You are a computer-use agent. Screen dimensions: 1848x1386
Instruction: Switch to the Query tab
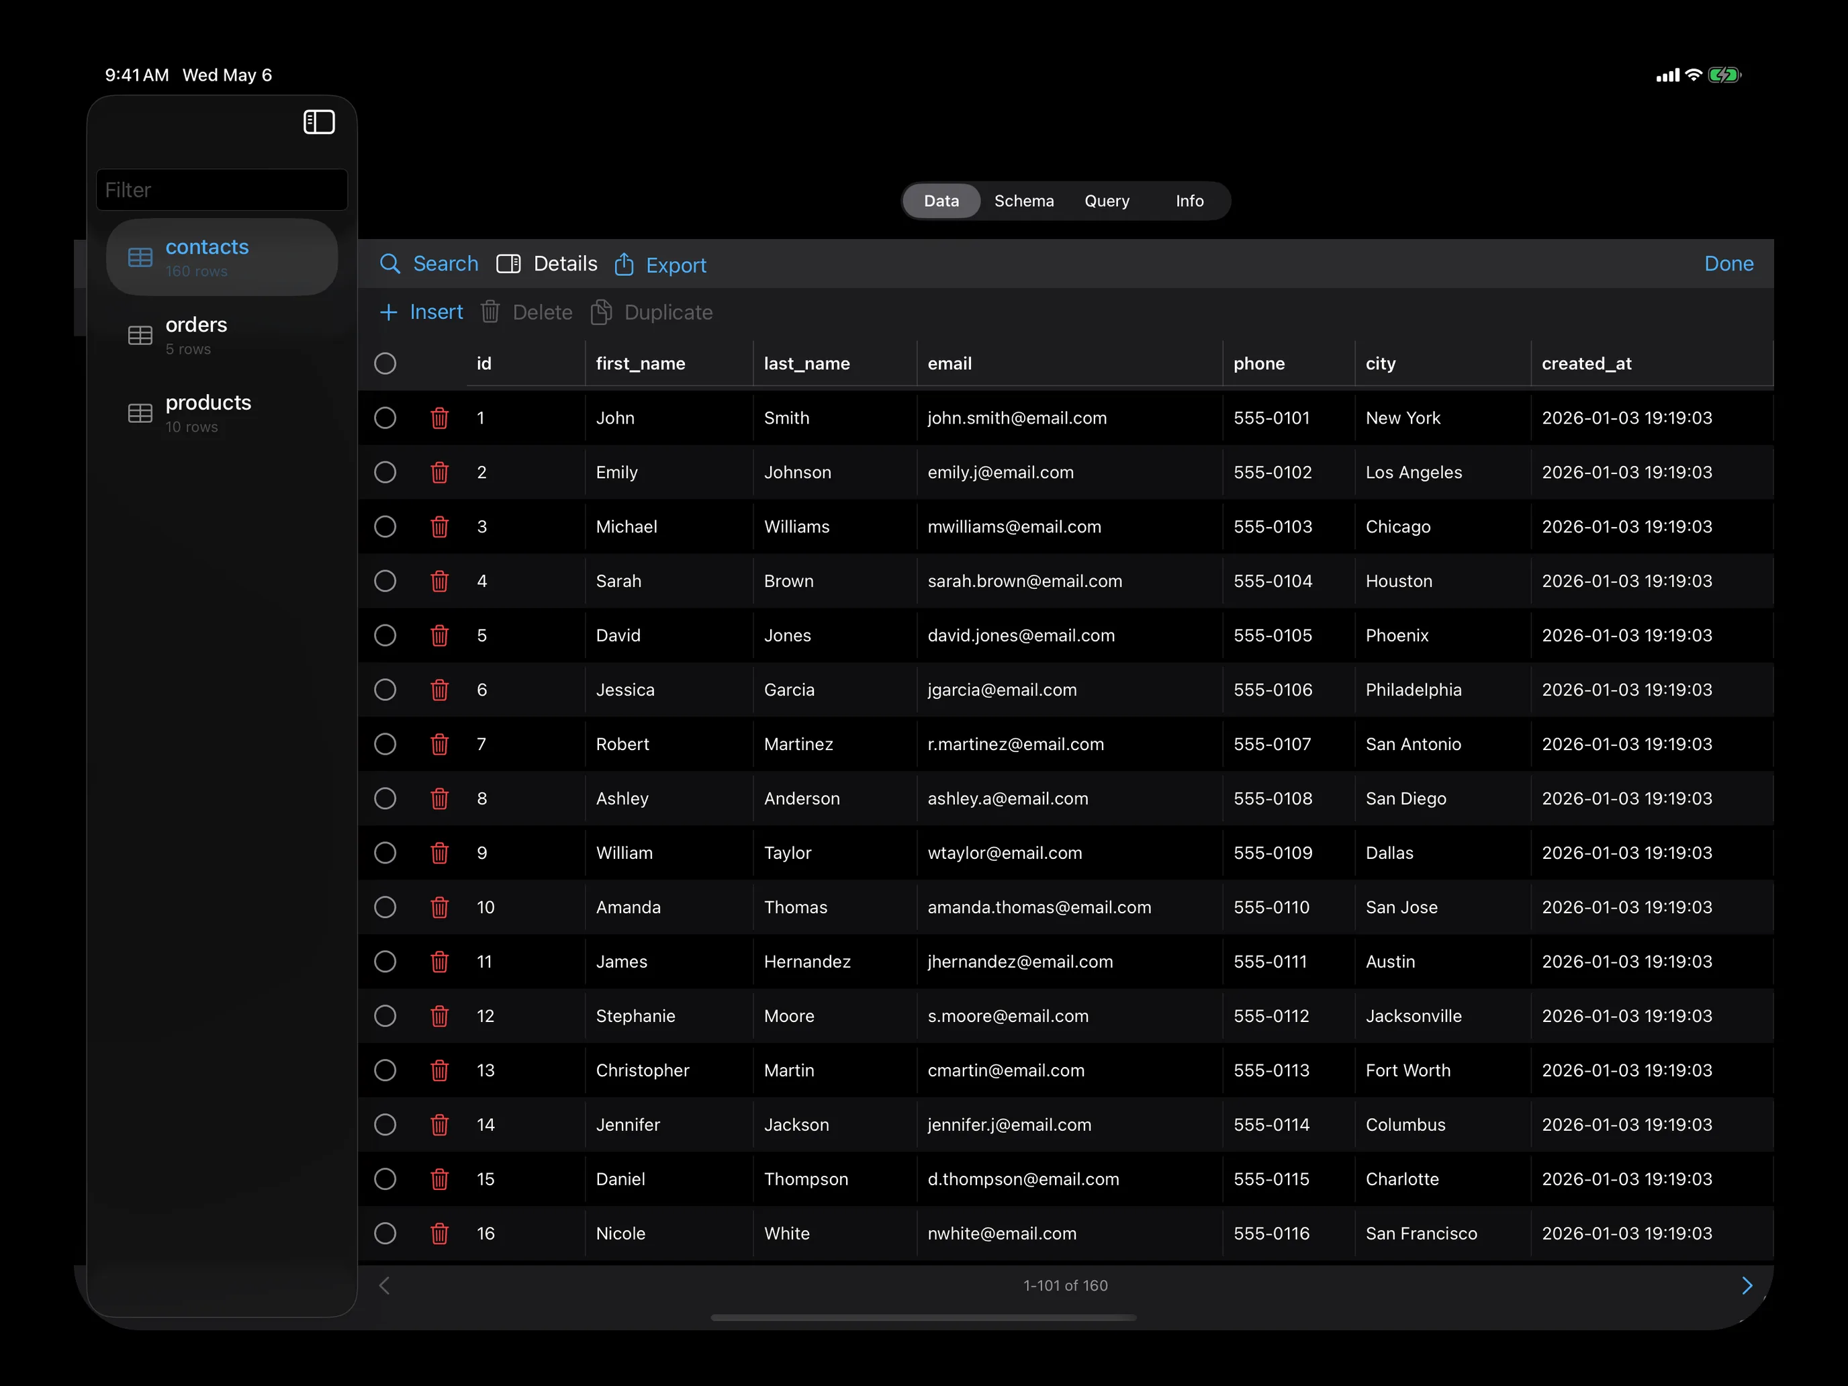1106,201
